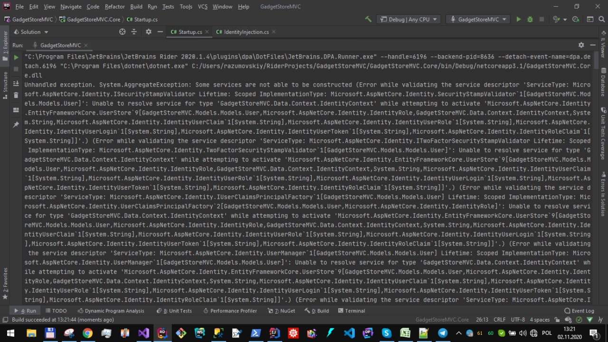Image resolution: width=608 pixels, height=342 pixels.
Task: Open the Terminal tool window
Action: [351, 311]
